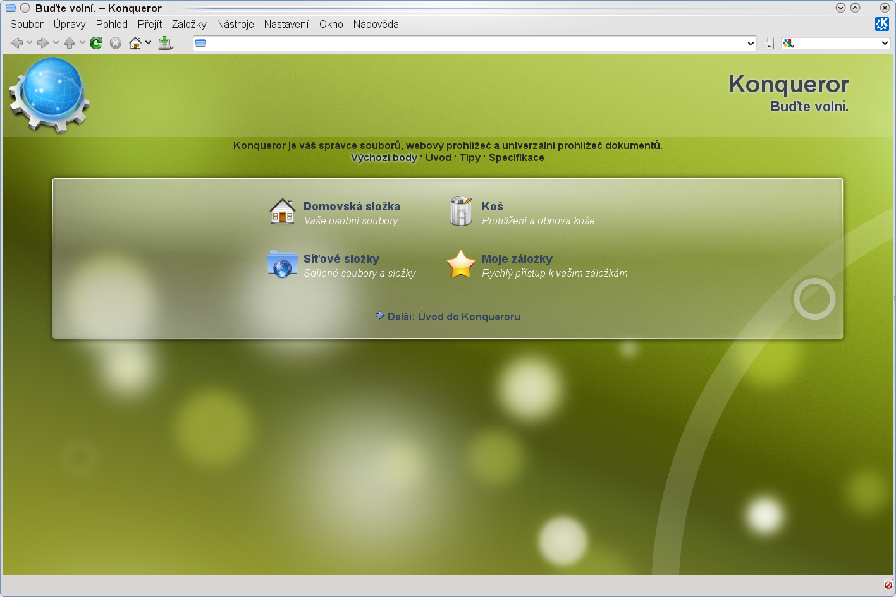The image size is (896, 597).
Task: Open the Přejít menu
Action: pyautogui.click(x=150, y=24)
